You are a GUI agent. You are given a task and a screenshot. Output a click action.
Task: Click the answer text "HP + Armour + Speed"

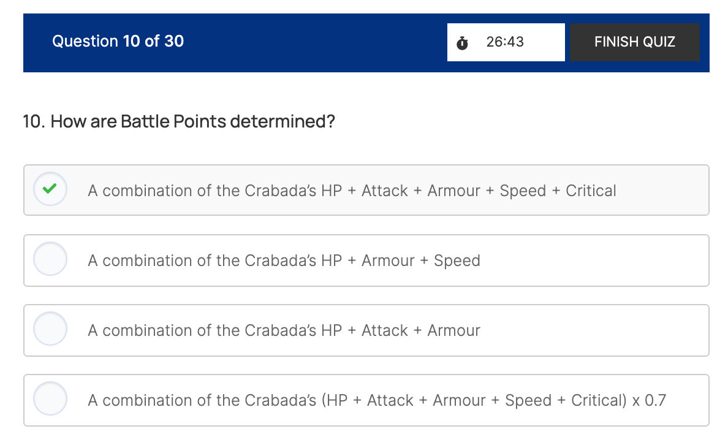284,261
